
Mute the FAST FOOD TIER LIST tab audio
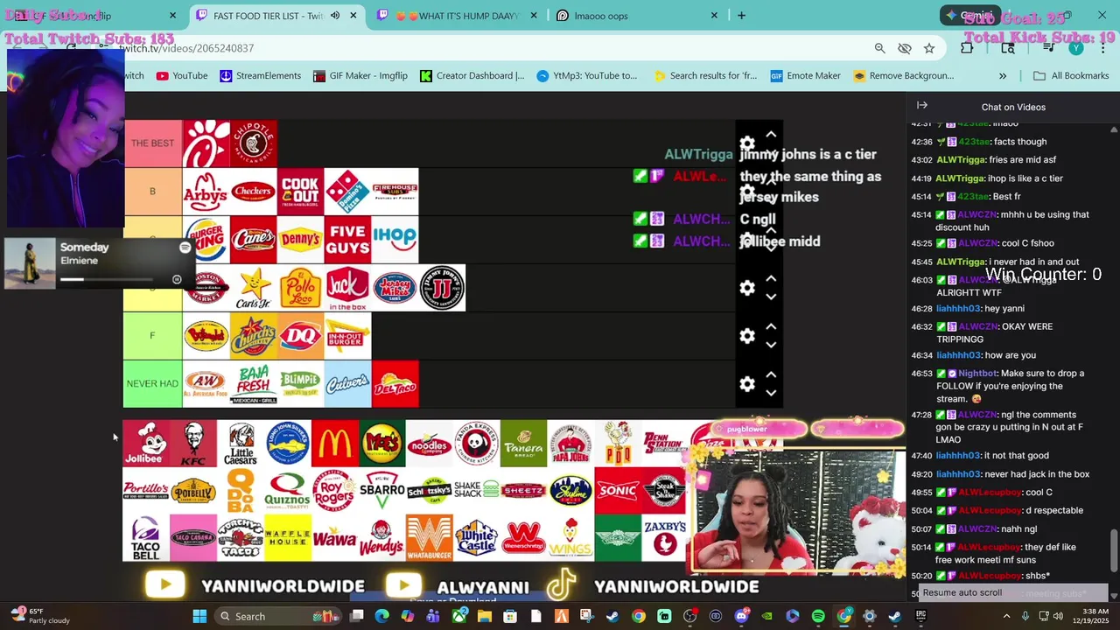click(x=334, y=16)
